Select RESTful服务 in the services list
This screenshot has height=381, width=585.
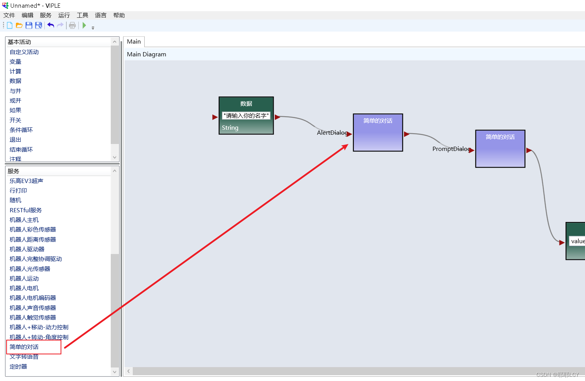pyautogui.click(x=26, y=210)
